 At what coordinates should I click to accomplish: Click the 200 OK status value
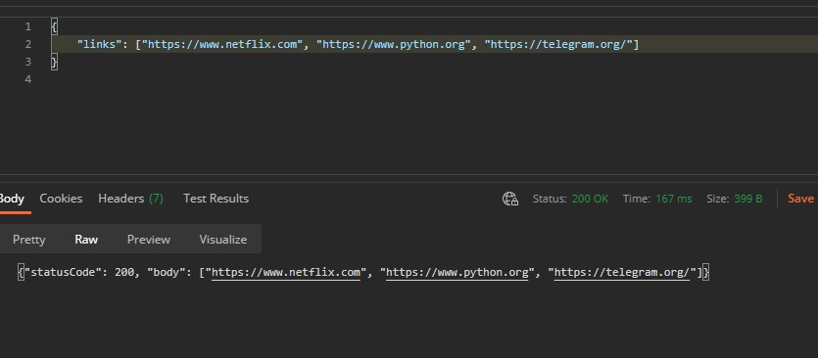[x=590, y=199]
